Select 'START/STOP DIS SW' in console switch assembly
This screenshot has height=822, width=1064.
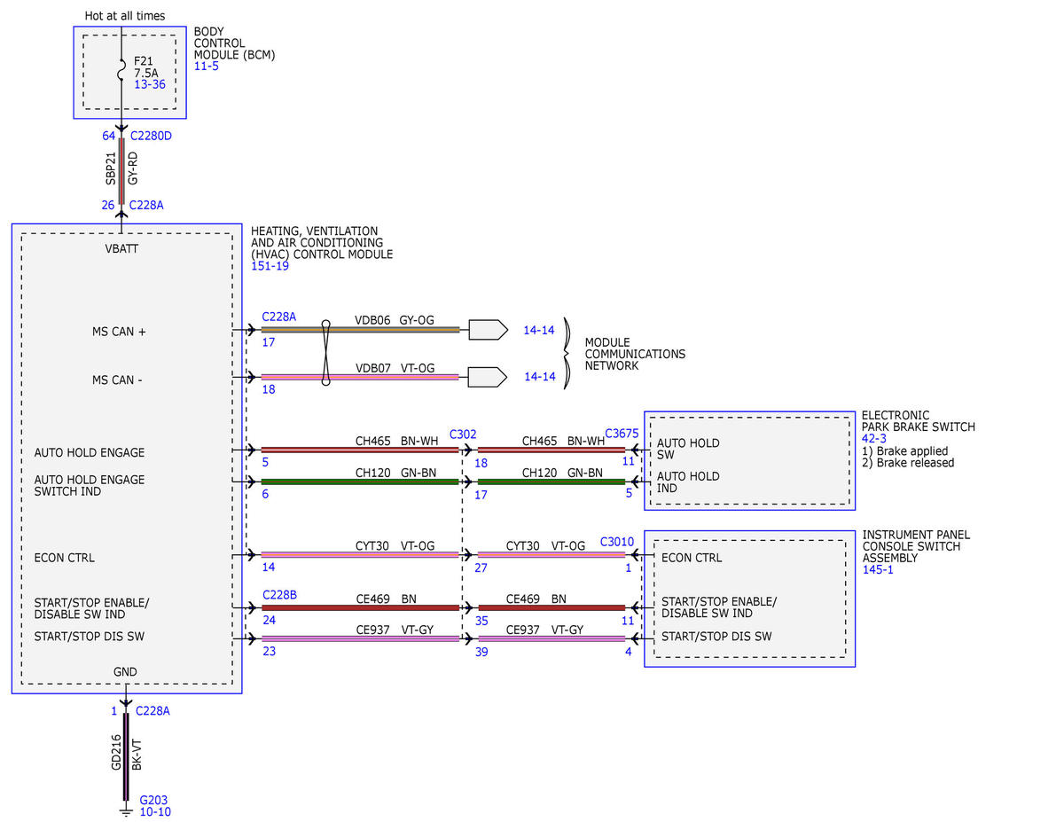[x=716, y=636]
